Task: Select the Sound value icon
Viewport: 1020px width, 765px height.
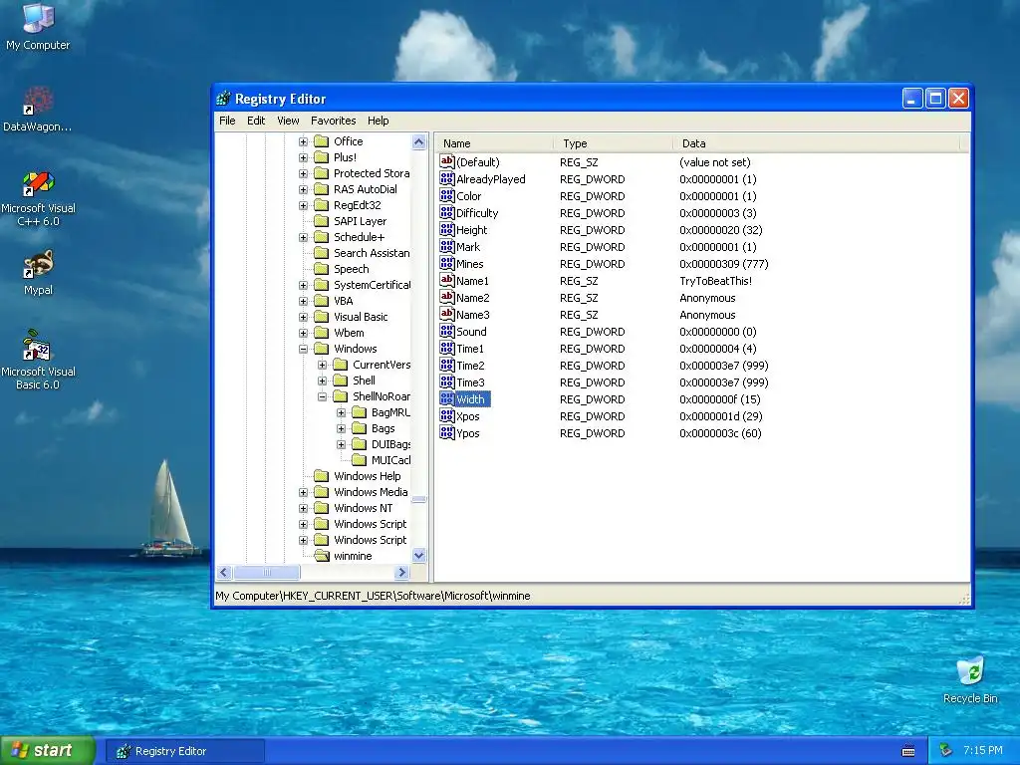Action: 447,331
